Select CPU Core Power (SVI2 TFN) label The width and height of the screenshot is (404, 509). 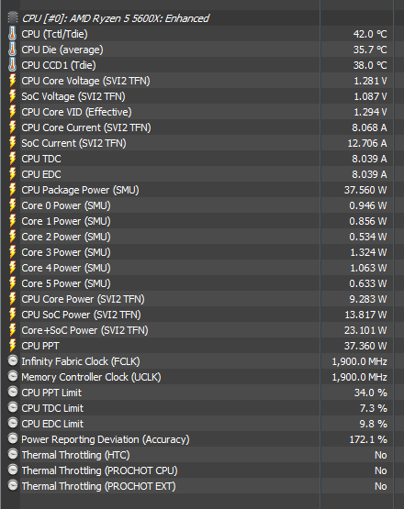[83, 299]
